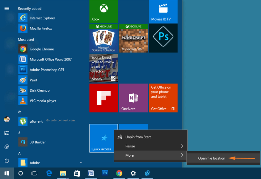261x179 pixels.
Task: Switch to Chrome on the taskbar
Action: [119, 173]
